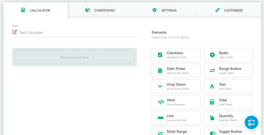
Task: Open the Conditions tab
Action: (x=100, y=10)
